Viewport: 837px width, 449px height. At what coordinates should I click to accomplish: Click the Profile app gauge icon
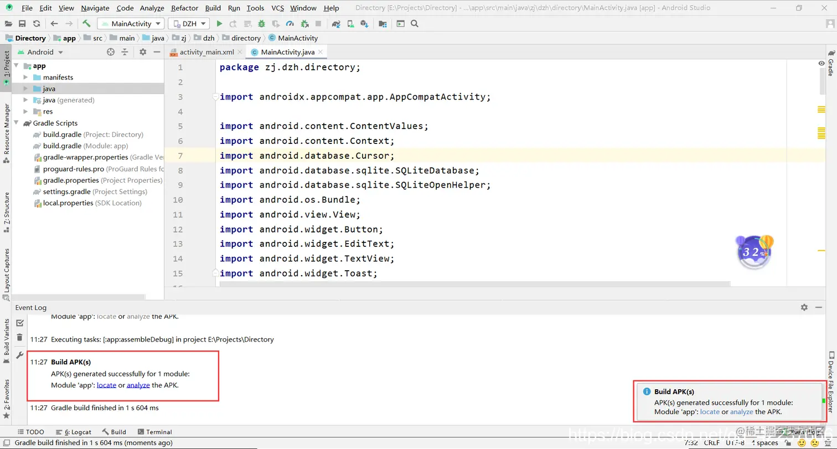290,24
